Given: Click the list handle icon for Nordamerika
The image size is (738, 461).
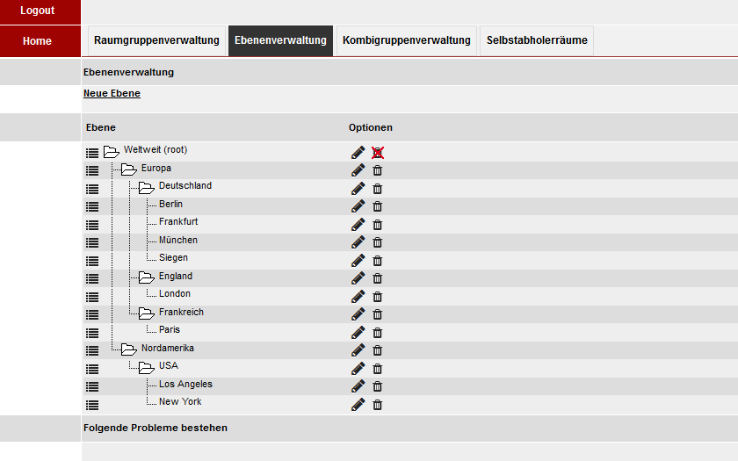Looking at the screenshot, I should [x=92, y=350].
